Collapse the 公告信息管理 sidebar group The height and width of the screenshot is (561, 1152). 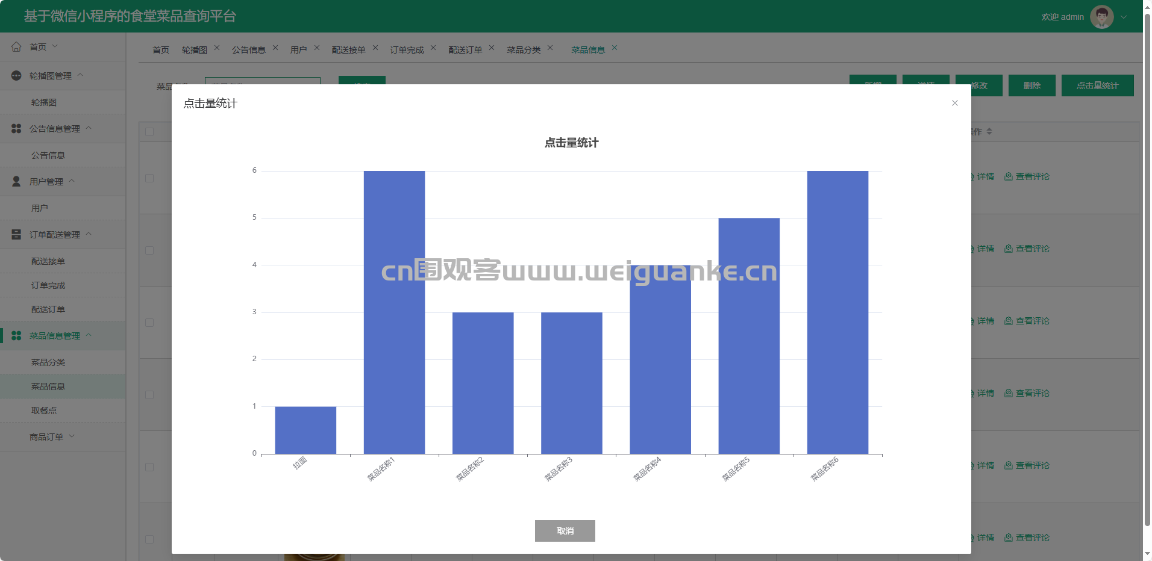89,128
